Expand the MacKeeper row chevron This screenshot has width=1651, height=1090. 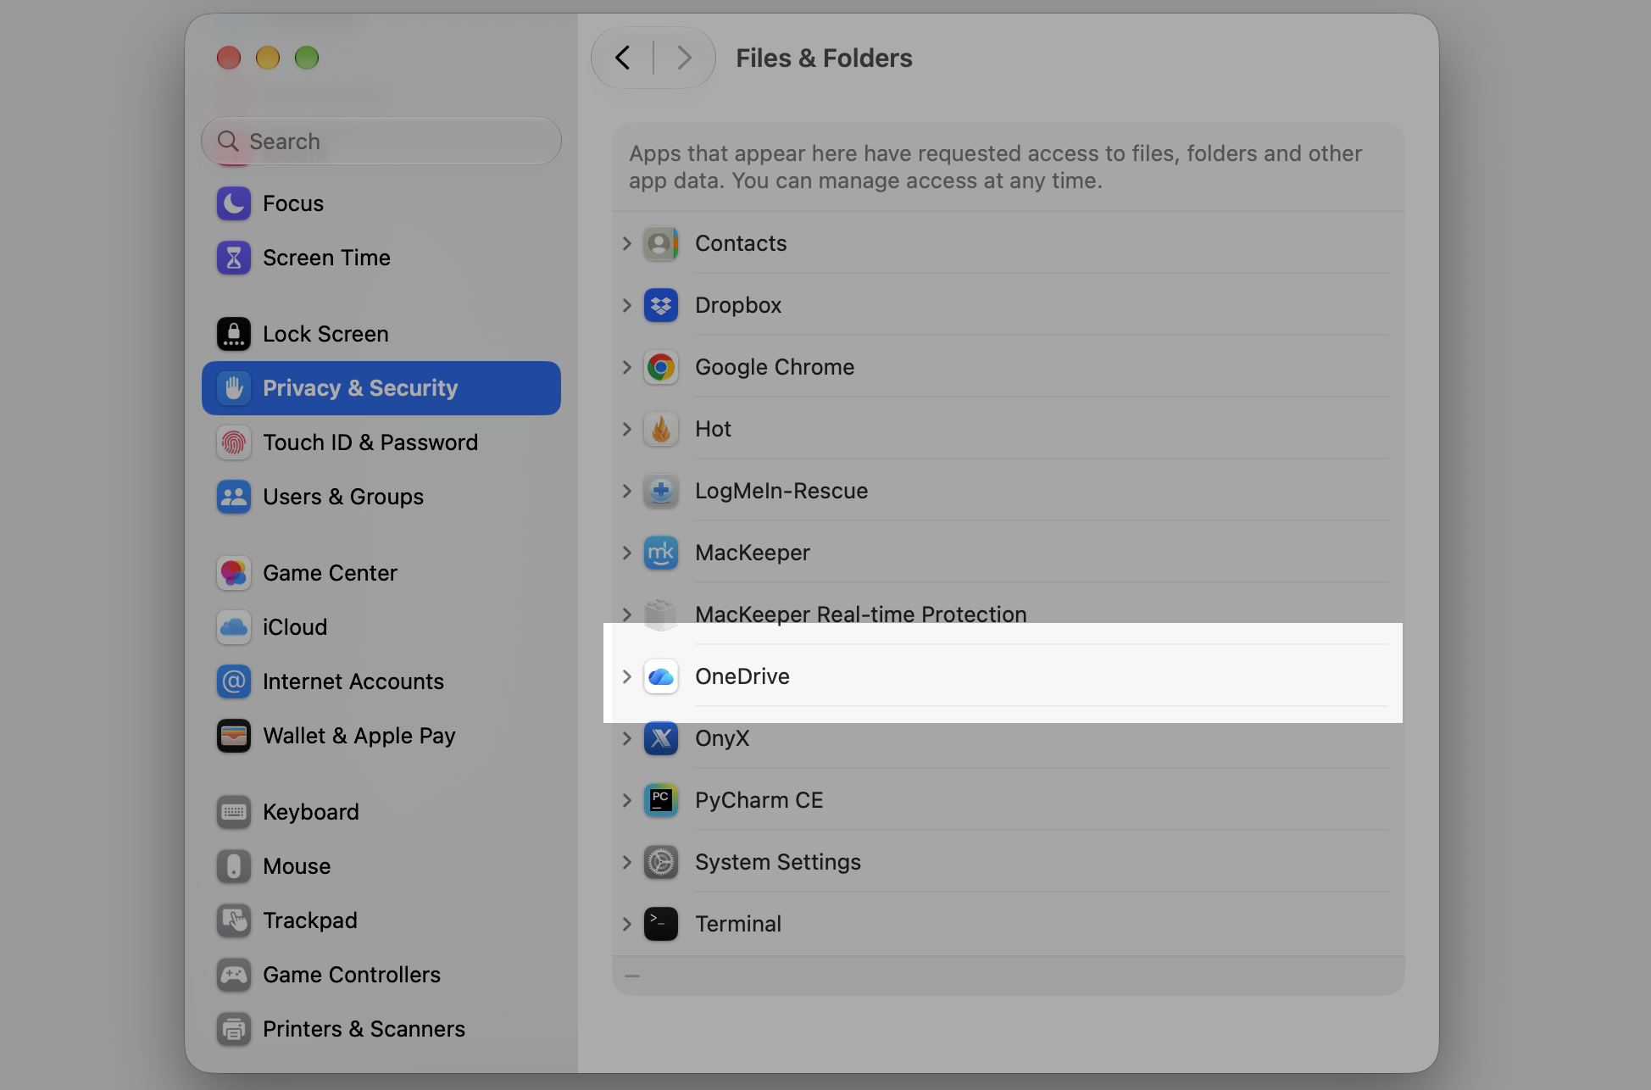point(627,553)
